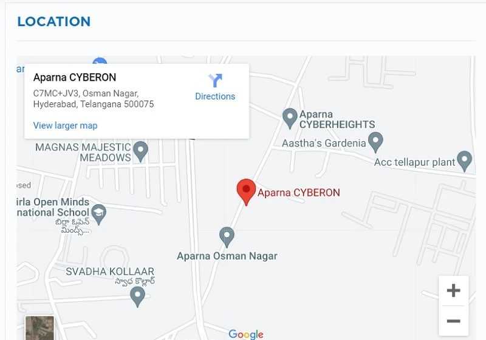Click the Google logo on the map
Image resolution: width=486 pixels, height=340 pixels.
point(246,334)
